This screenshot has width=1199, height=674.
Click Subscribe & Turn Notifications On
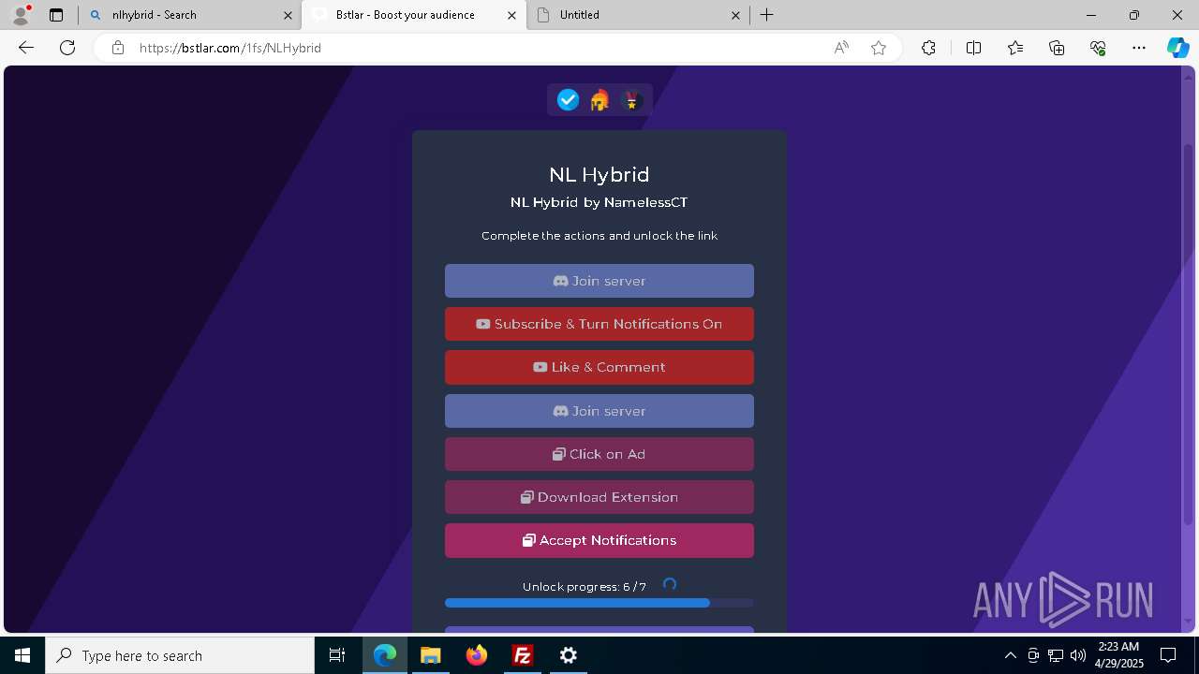599,324
